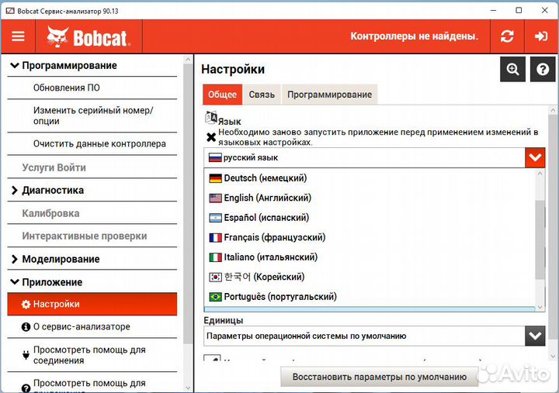
Task: Click the language translate icon
Action: click(x=211, y=118)
